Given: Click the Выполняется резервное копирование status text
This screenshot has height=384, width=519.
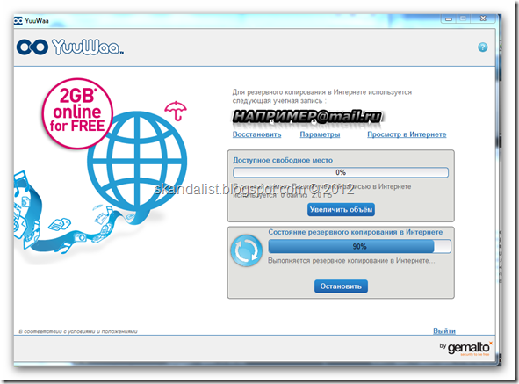Looking at the screenshot, I should click(x=351, y=261).
